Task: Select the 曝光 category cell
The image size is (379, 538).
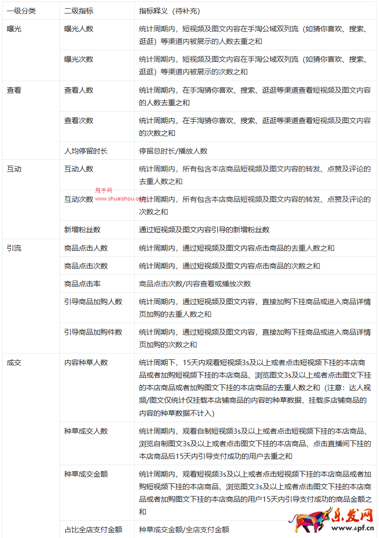Action: tap(31, 50)
